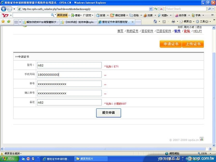The image size is (216, 162).
Task: Click the Refresh page icon
Action: coord(156,9)
